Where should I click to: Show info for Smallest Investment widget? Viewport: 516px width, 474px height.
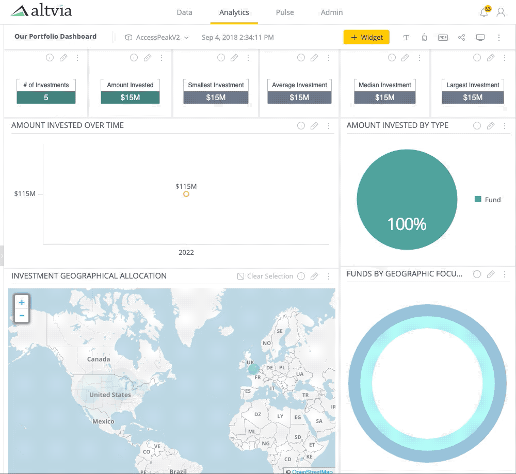coord(221,58)
